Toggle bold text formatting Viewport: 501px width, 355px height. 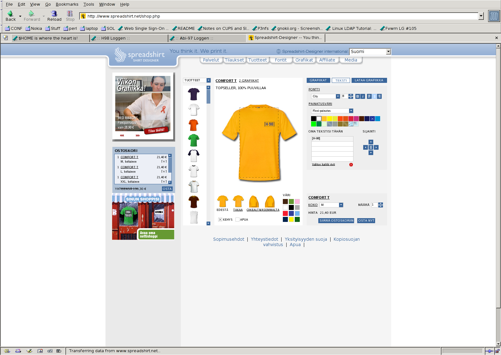pyautogui.click(x=358, y=96)
